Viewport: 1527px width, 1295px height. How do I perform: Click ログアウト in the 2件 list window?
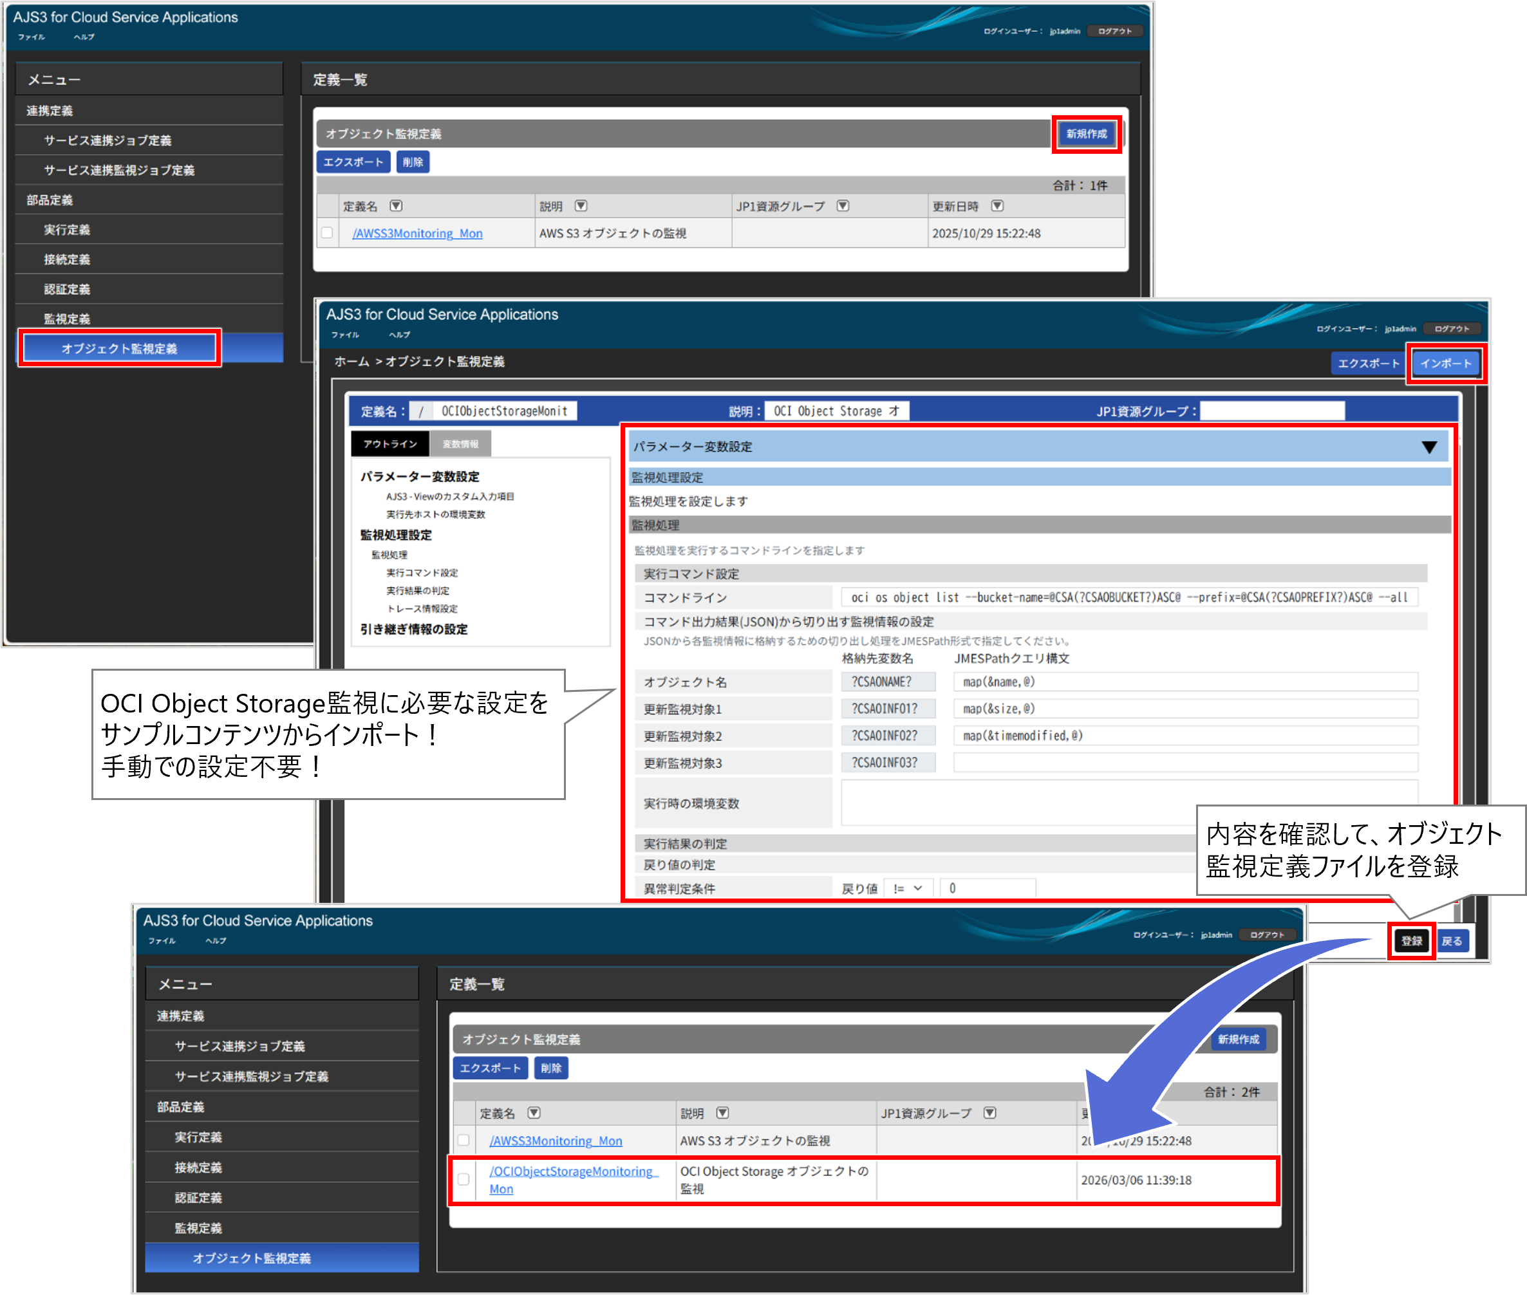click(x=1267, y=935)
